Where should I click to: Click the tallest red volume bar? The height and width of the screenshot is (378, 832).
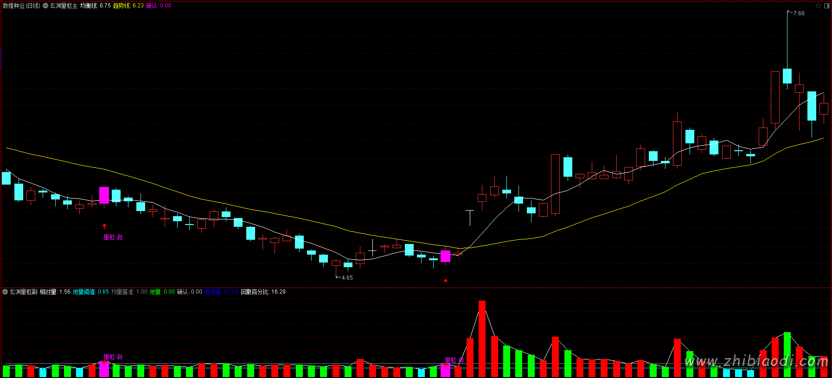coord(482,339)
